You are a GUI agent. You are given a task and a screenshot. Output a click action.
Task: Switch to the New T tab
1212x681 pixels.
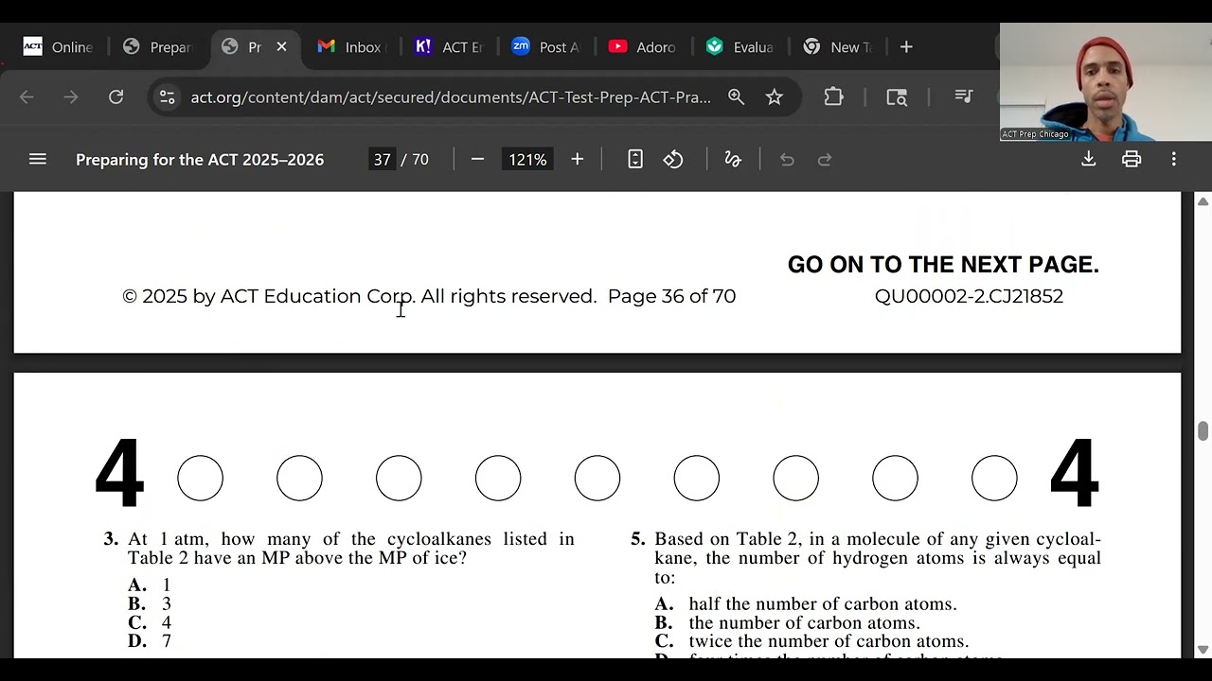(x=838, y=47)
